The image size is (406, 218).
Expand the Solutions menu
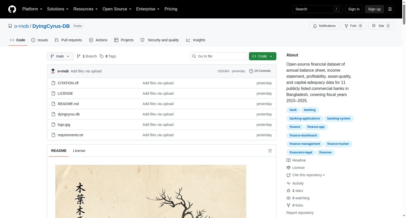coord(58,9)
